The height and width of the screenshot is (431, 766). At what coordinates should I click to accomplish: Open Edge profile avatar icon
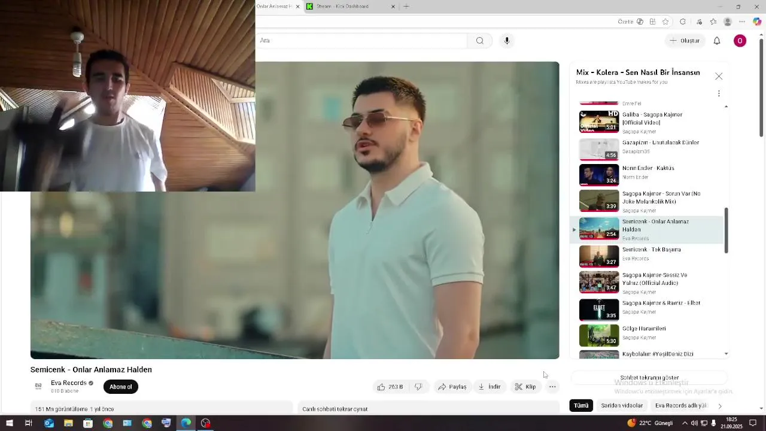(x=728, y=22)
